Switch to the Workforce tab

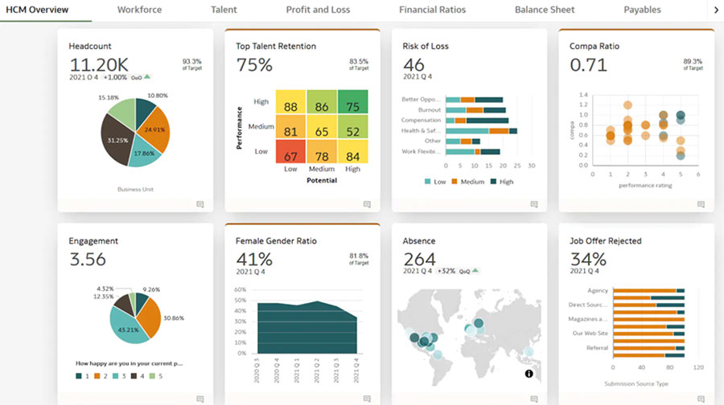[x=139, y=10]
